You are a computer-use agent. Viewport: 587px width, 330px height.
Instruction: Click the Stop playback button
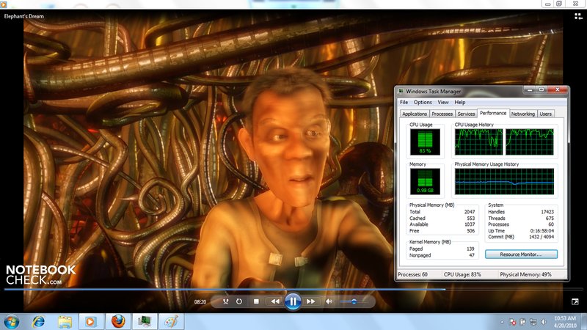256,301
